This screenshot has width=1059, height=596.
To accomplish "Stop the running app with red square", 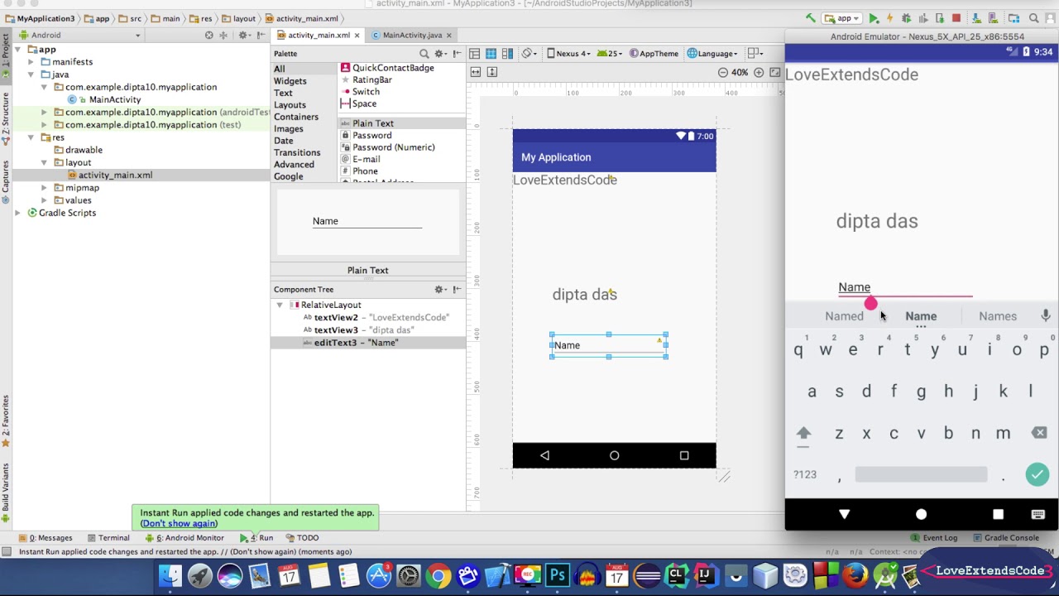I will pyautogui.click(x=956, y=18).
